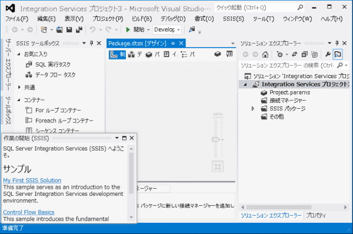Click the New Project toolbar icon
The height and width of the screenshot is (234, 353).
tap(44, 30)
